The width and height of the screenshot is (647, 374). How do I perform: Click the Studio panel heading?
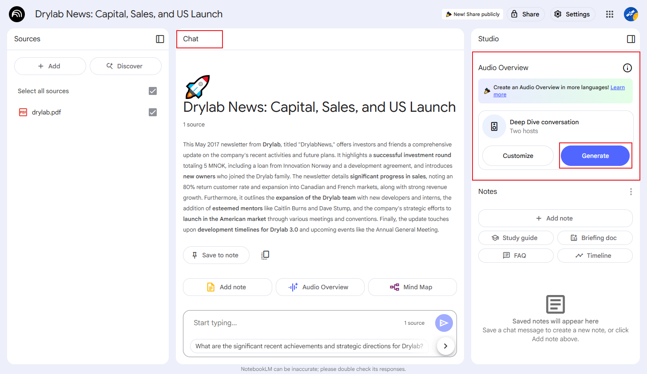pyautogui.click(x=488, y=39)
